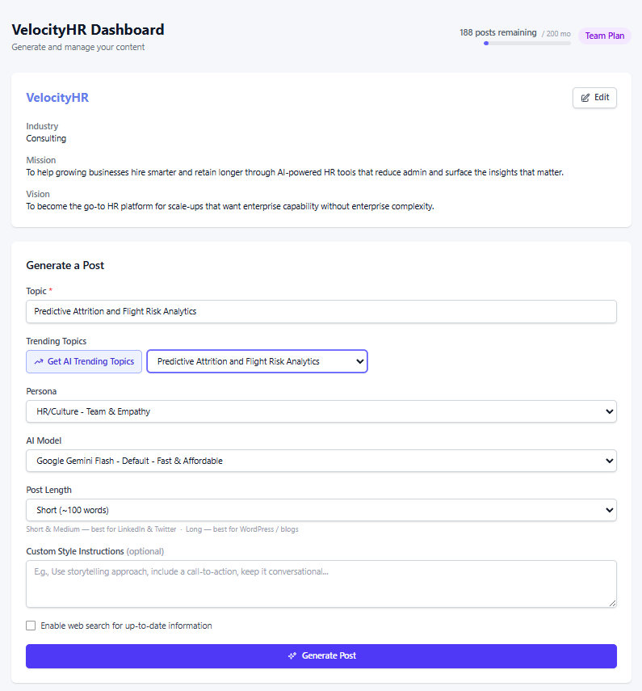Click the pencil icon on Edit button
The image size is (642, 691).
pos(585,98)
